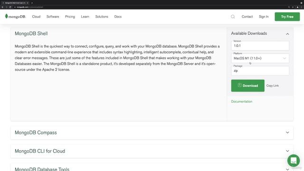Open the Platform MacOS M1 dropdown
The height and width of the screenshot is (171, 304).
[x=260, y=58]
